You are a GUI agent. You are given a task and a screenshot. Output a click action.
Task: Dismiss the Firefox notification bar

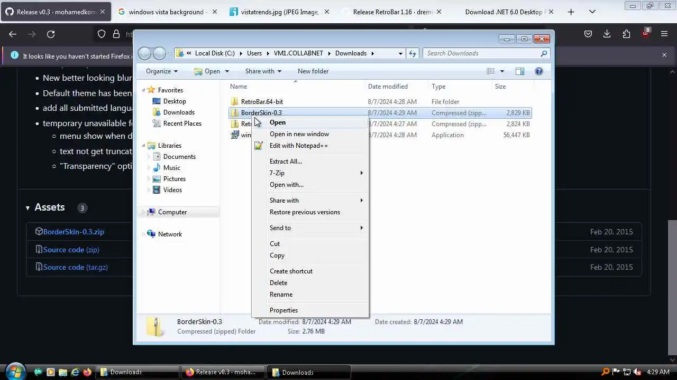point(664,55)
